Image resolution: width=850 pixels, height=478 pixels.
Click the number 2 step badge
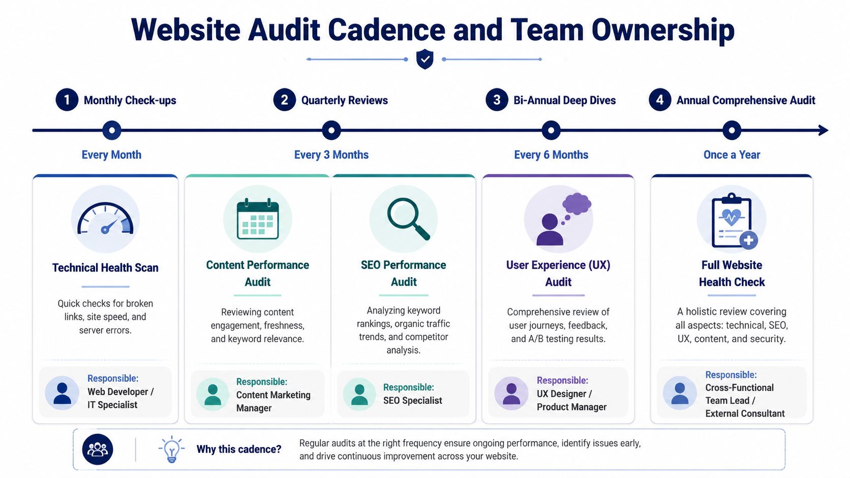coord(285,100)
